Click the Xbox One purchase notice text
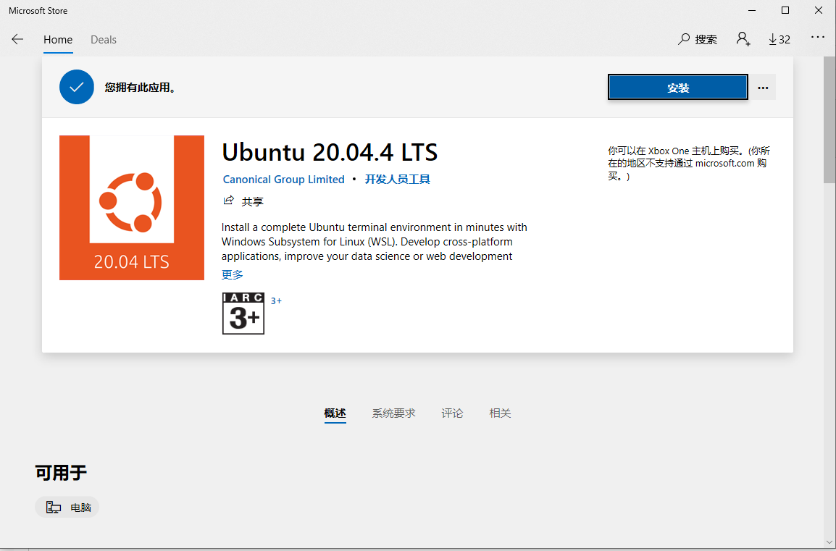Image resolution: width=836 pixels, height=551 pixels. point(689,163)
